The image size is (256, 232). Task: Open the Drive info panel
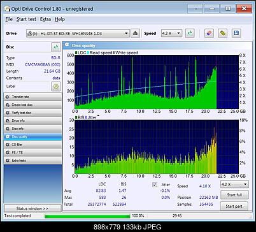pos(33,120)
